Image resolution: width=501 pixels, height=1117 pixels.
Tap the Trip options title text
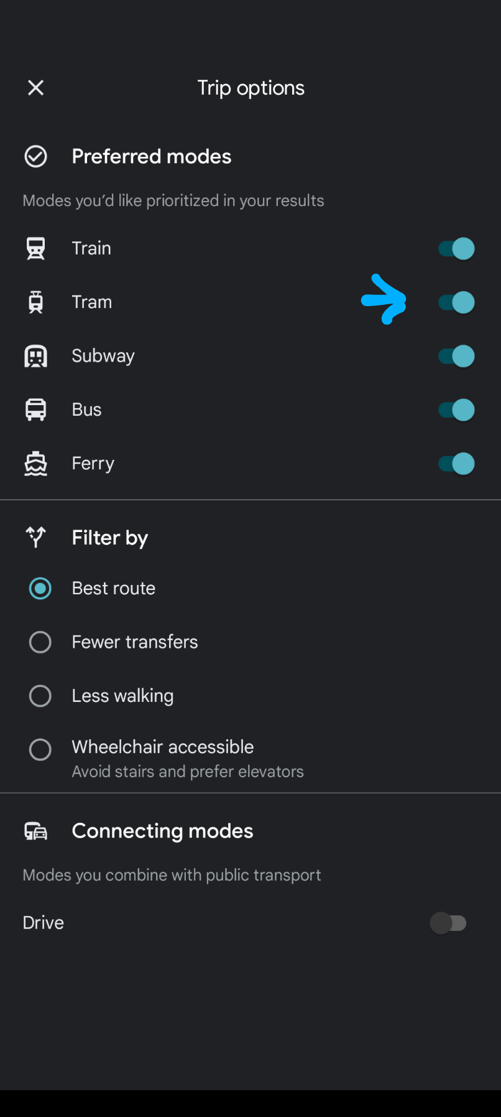coord(251,88)
